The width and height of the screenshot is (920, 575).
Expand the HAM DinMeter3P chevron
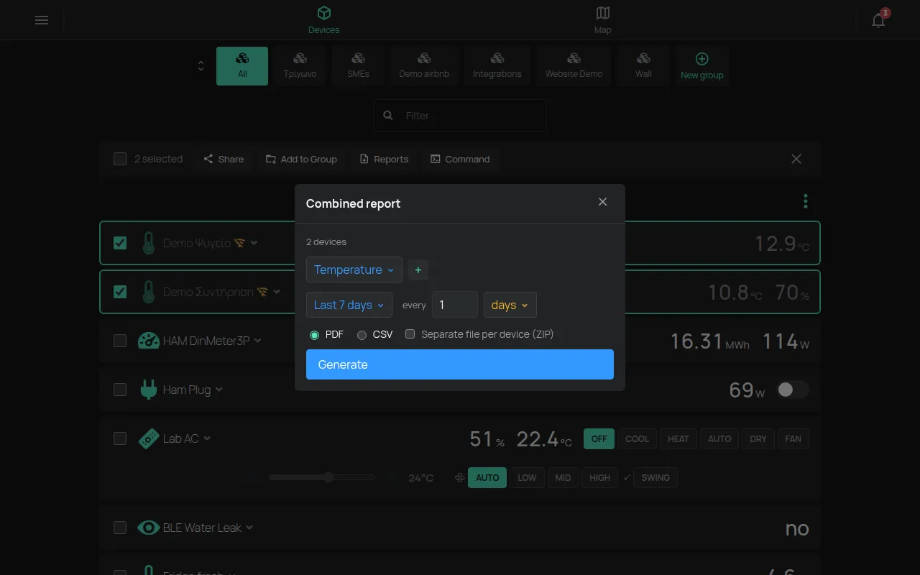pyautogui.click(x=258, y=341)
